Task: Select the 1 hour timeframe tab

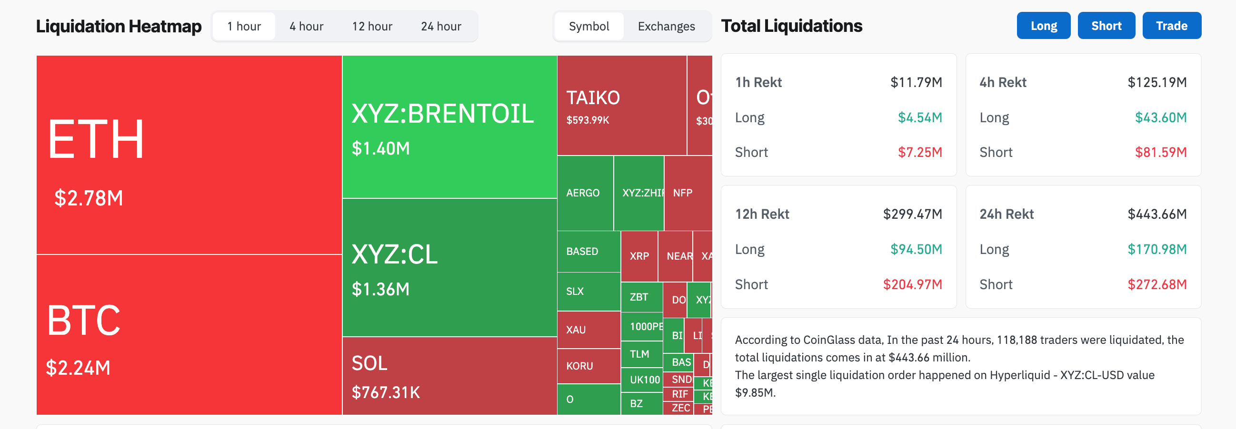Action: (x=244, y=26)
